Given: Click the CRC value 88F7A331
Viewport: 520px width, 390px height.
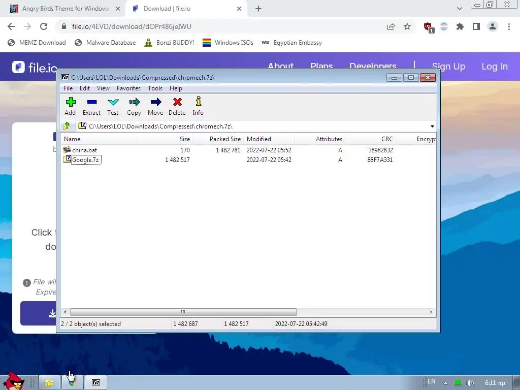Looking at the screenshot, I should pyautogui.click(x=380, y=160).
